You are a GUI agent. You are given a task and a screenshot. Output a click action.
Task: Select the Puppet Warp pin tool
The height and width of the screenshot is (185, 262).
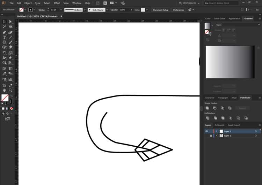(x=10, y=58)
